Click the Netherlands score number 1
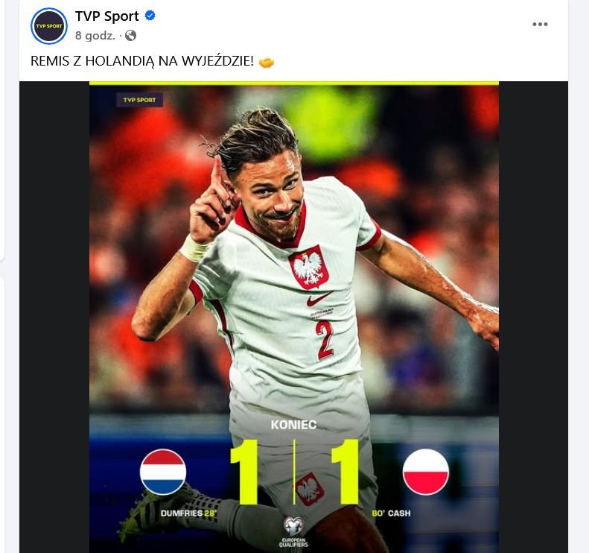This screenshot has height=553, width=589. pos(244,473)
